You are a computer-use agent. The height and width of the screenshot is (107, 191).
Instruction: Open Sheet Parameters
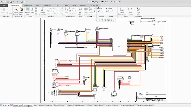click(130, 11)
